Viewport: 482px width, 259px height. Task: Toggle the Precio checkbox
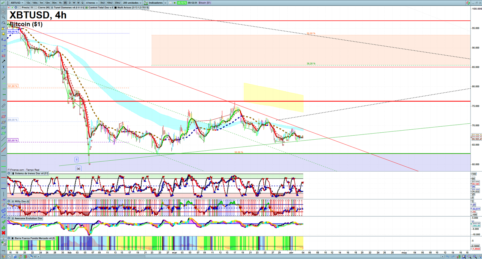tap(20, 8)
